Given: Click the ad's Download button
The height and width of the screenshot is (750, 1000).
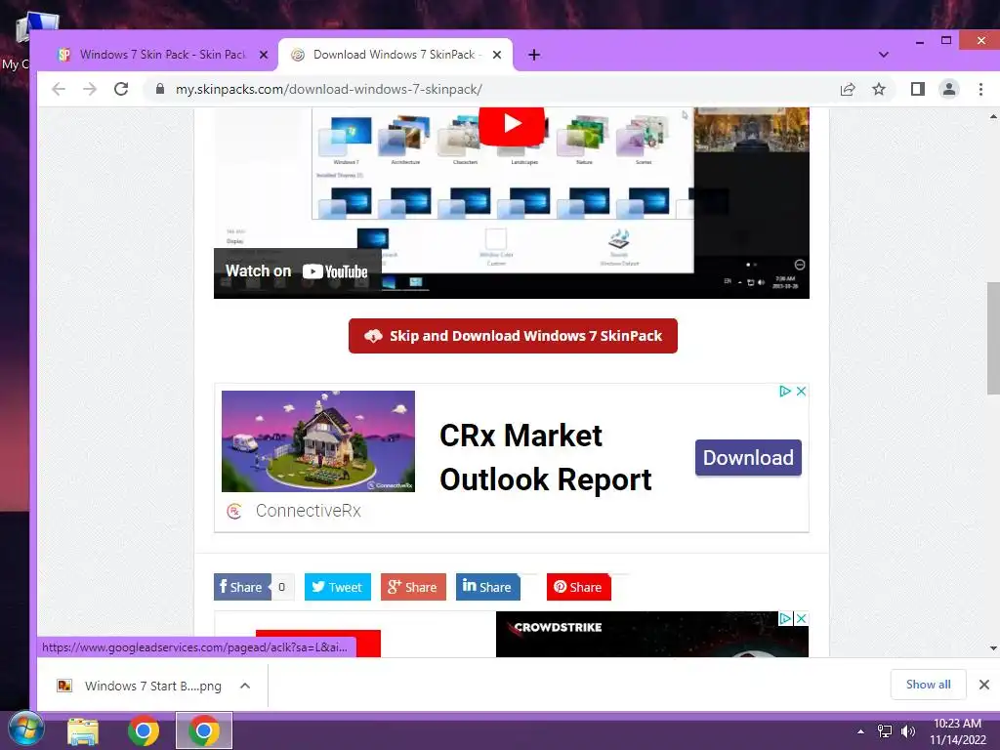Looking at the screenshot, I should pos(748,458).
